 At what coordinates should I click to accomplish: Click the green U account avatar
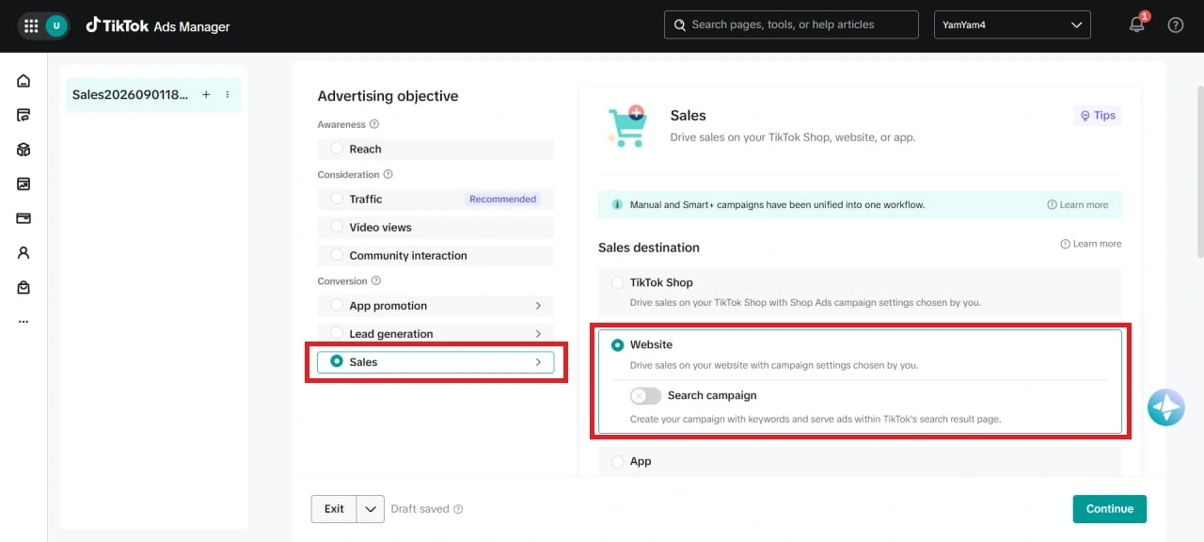point(56,26)
